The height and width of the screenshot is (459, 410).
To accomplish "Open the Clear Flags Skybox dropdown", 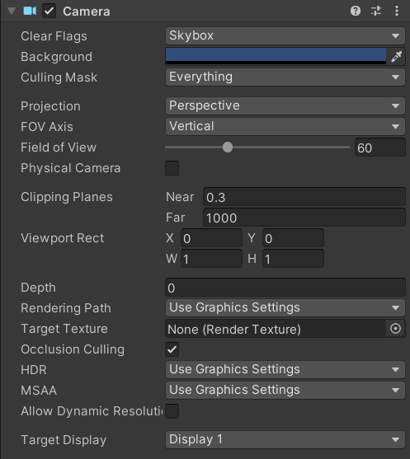I will point(285,35).
